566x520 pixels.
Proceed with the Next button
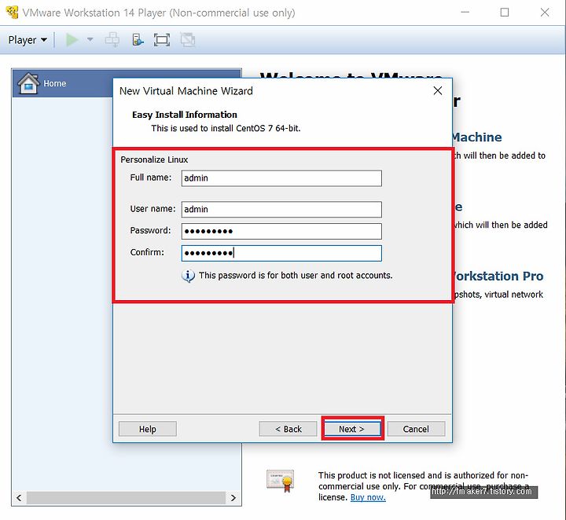pos(352,429)
